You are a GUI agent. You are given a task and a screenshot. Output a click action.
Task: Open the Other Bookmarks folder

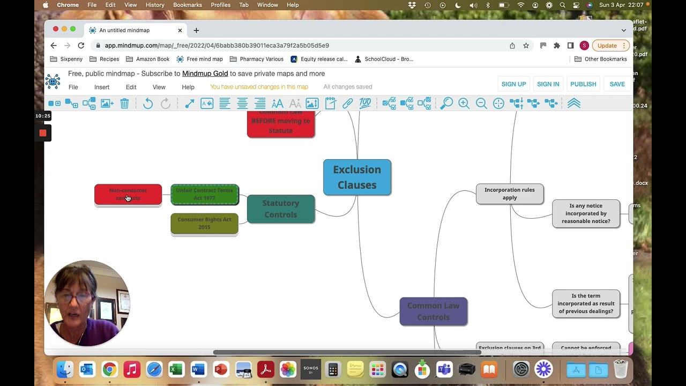coord(600,59)
